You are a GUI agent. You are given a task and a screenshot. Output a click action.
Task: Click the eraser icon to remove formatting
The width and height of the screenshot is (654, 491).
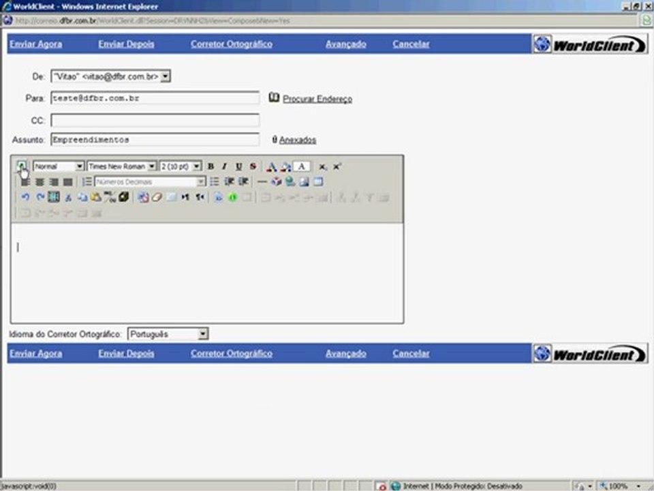(157, 197)
